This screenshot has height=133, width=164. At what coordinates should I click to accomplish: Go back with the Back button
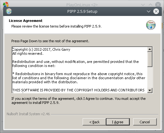coord(94,122)
